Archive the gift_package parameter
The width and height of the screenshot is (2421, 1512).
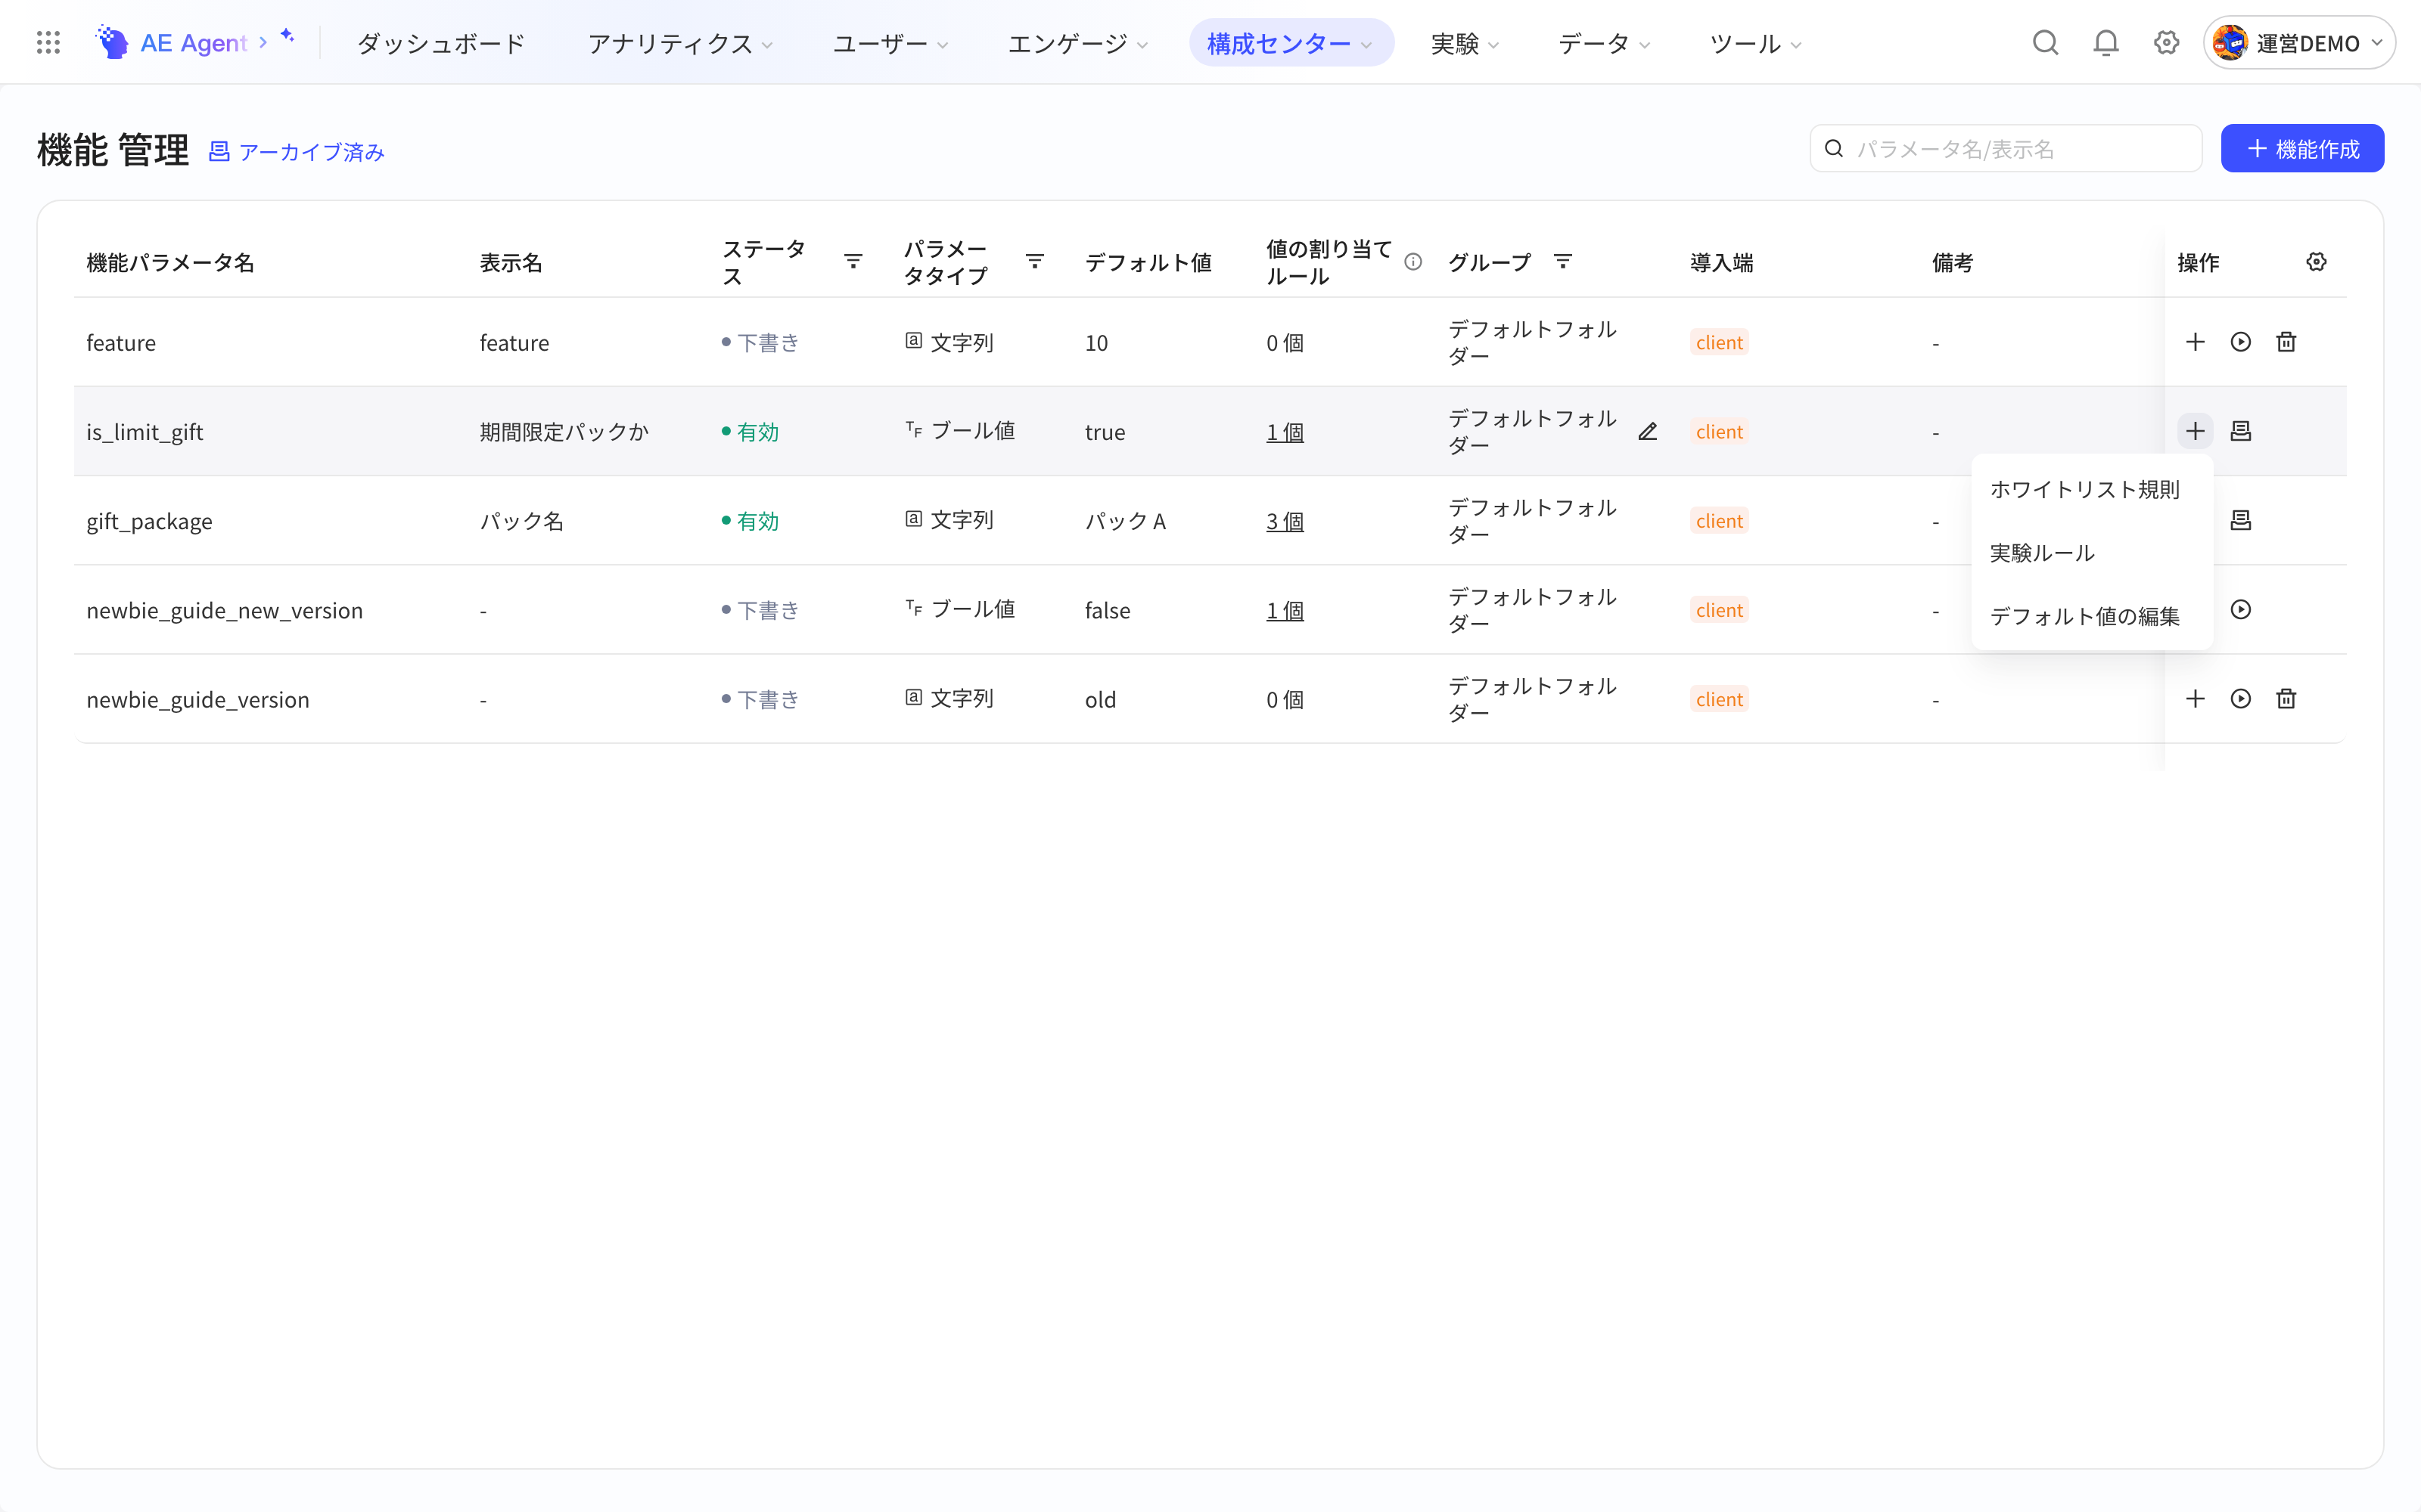pyautogui.click(x=2240, y=520)
